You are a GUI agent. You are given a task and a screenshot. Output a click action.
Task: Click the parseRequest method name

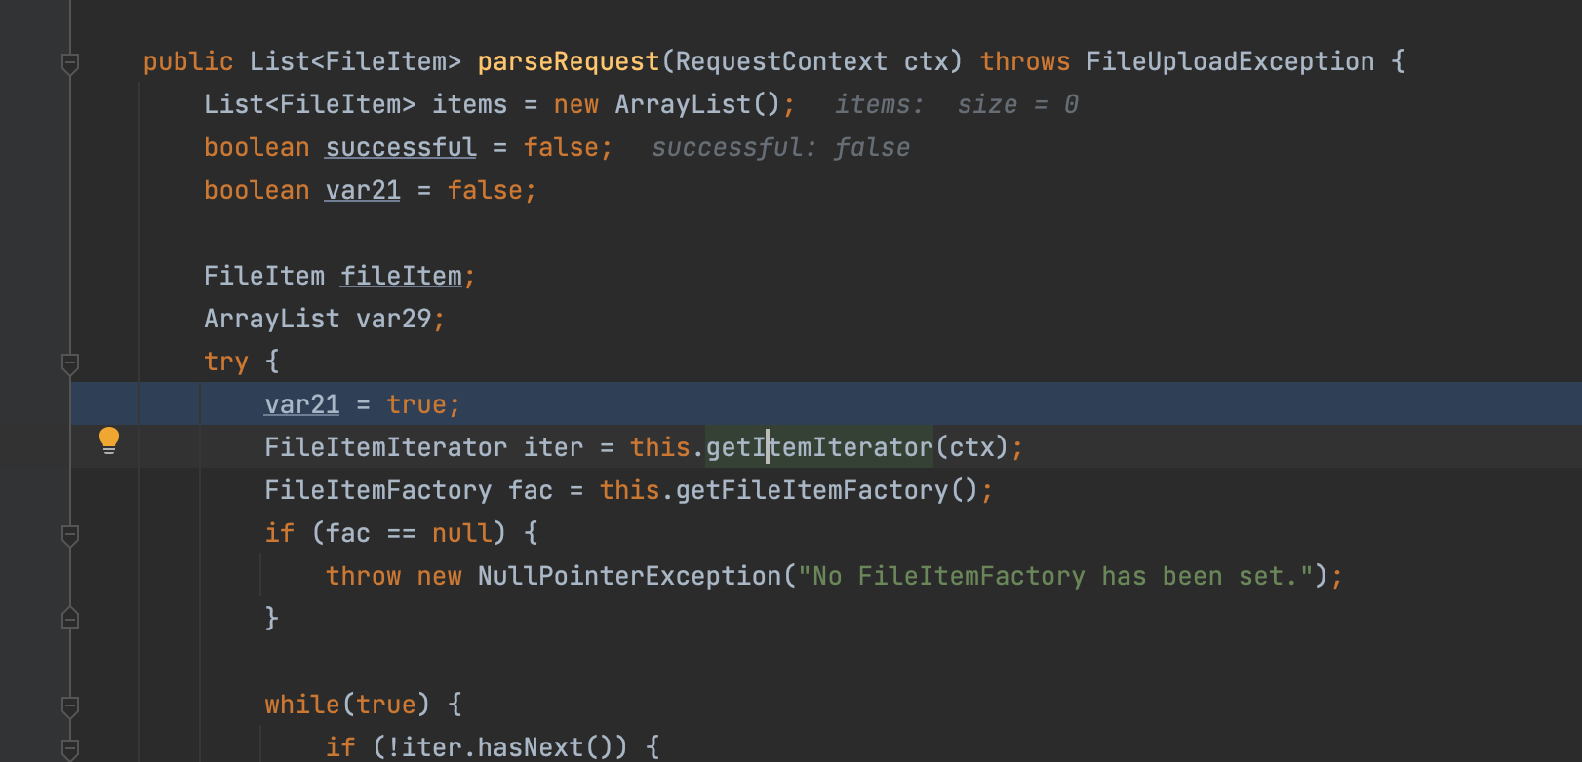pos(569,61)
